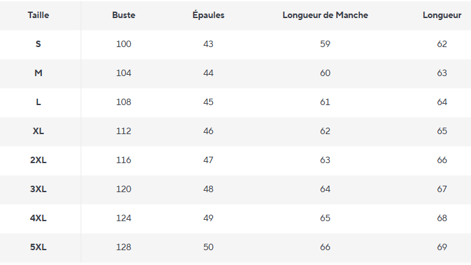Click the Épaules column header
The image size is (471, 265).
tap(208, 15)
